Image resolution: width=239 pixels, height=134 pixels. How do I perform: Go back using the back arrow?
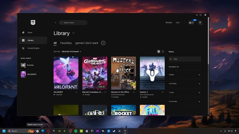point(56,23)
